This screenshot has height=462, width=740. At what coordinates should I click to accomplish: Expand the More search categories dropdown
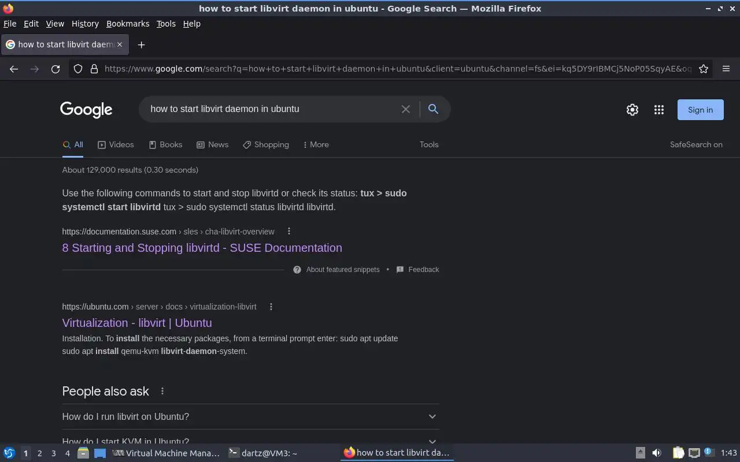[316, 145]
